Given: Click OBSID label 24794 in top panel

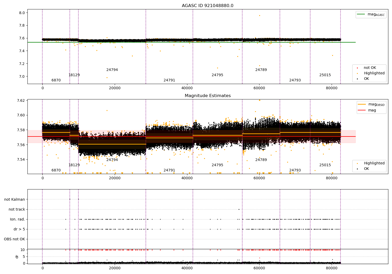Looking at the screenshot, I should 112,70.
